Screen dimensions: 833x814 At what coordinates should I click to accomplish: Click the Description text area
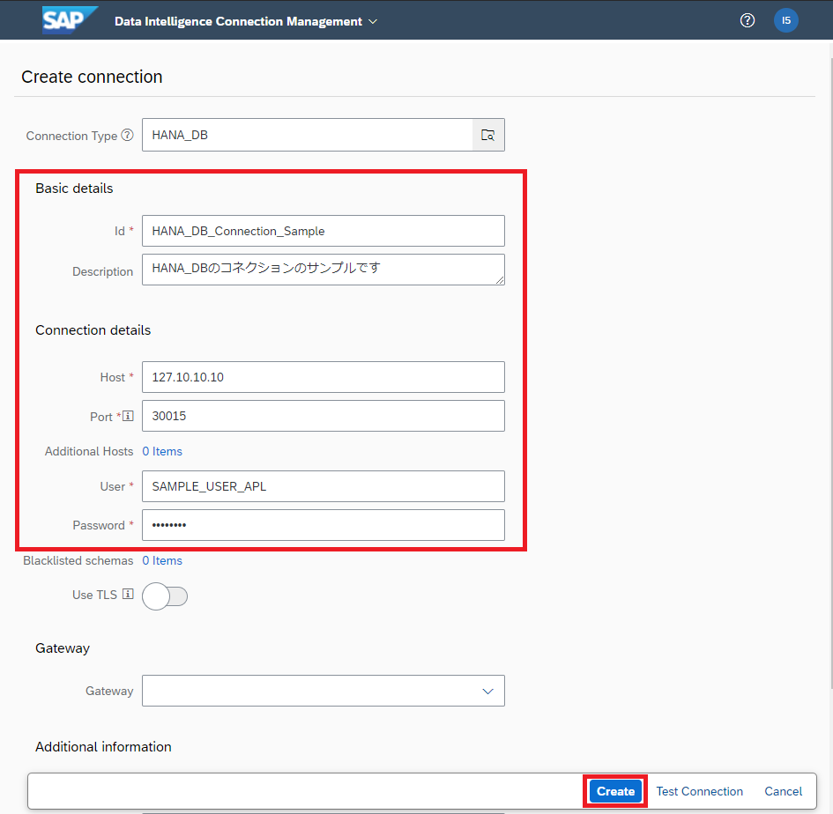click(x=323, y=270)
